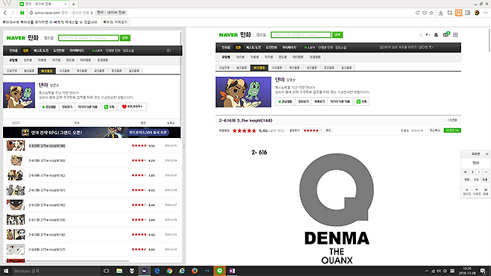Toggle green subscribe button in right pane
This screenshot has width=491, height=276.
[x=362, y=101]
